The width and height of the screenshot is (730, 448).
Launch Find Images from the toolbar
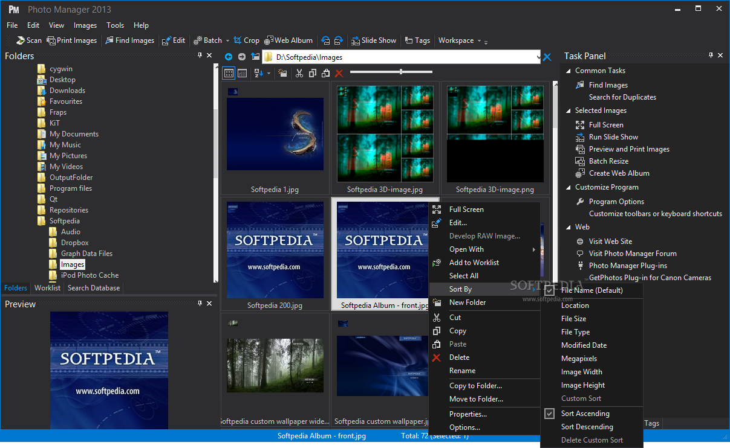coord(129,40)
